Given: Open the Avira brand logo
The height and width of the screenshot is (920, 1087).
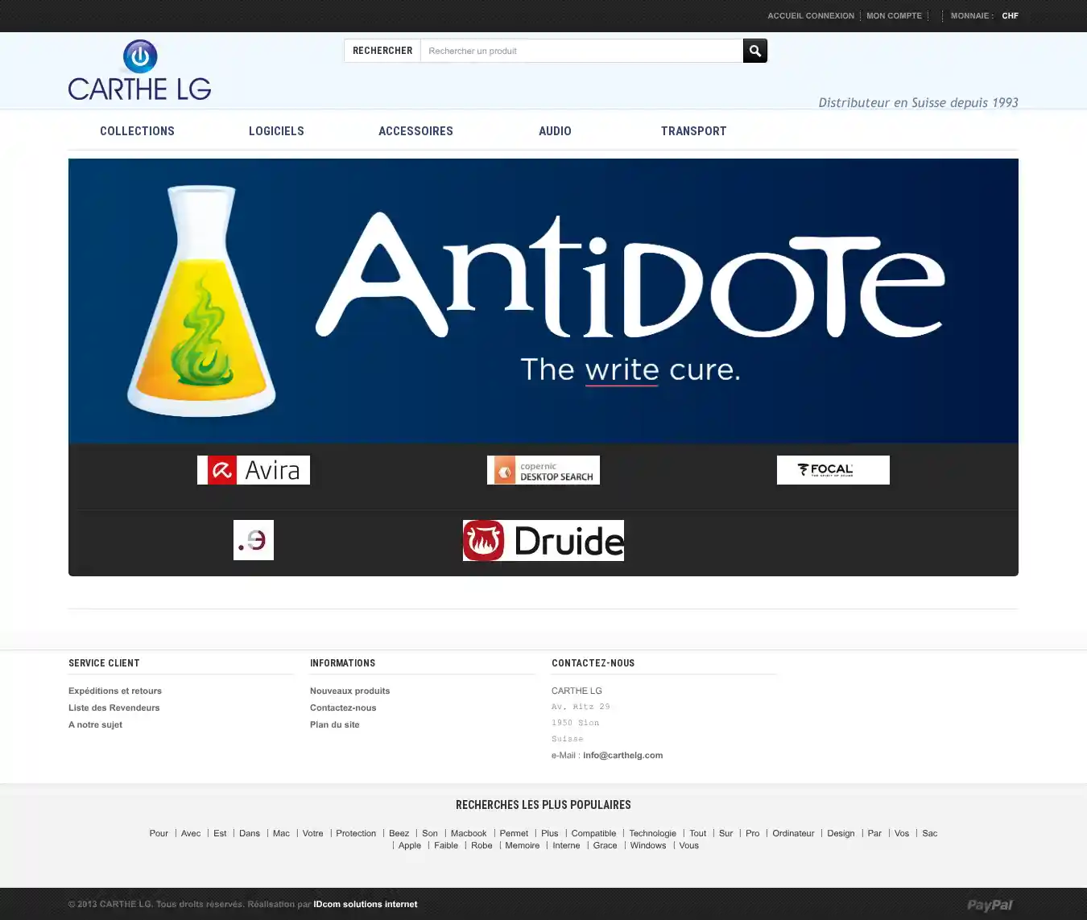Looking at the screenshot, I should 254,470.
